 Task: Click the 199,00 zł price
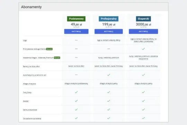click(109, 24)
